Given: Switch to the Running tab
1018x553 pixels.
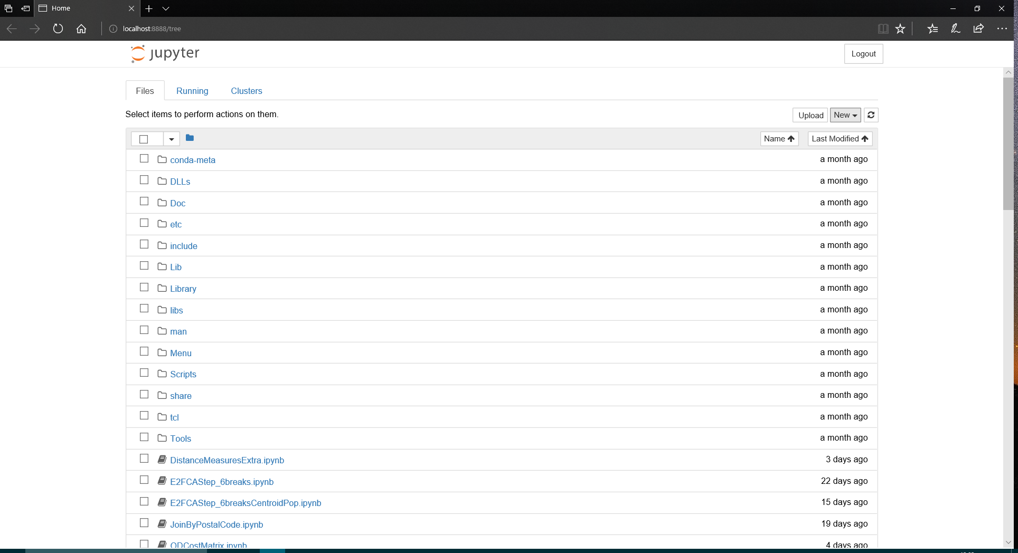Looking at the screenshot, I should 192,91.
